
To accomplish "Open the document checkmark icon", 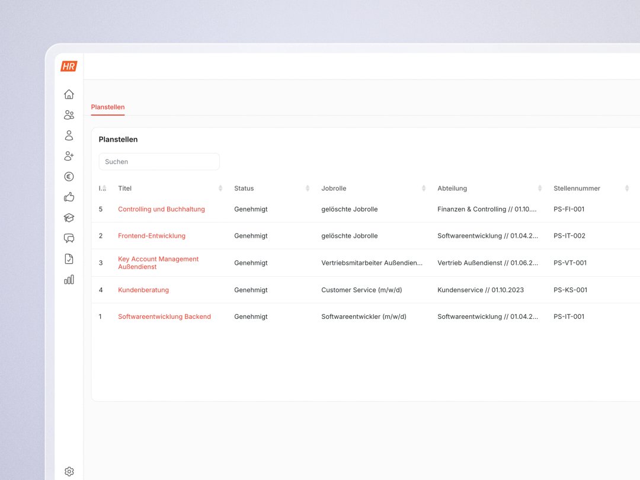I will (69, 259).
